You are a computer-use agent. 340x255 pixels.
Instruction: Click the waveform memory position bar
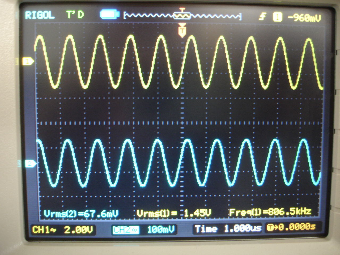point(182,15)
